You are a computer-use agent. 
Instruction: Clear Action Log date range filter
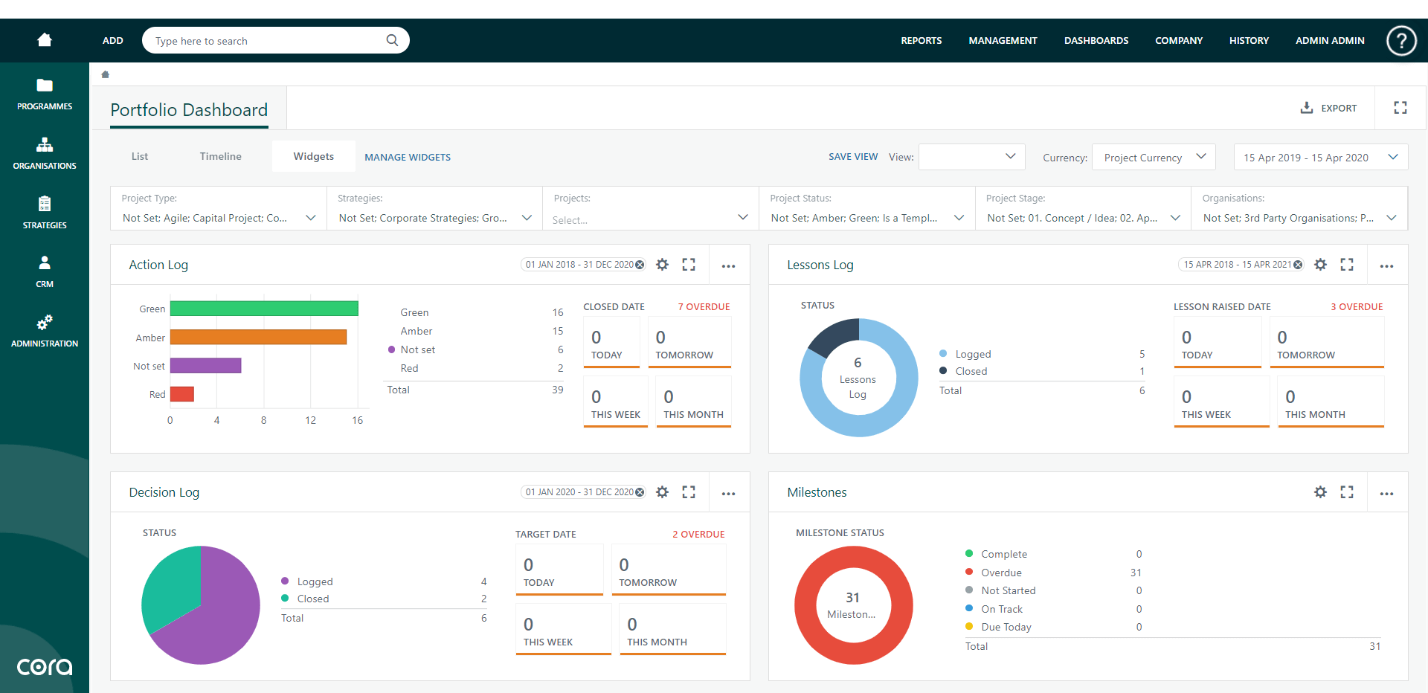pos(640,265)
